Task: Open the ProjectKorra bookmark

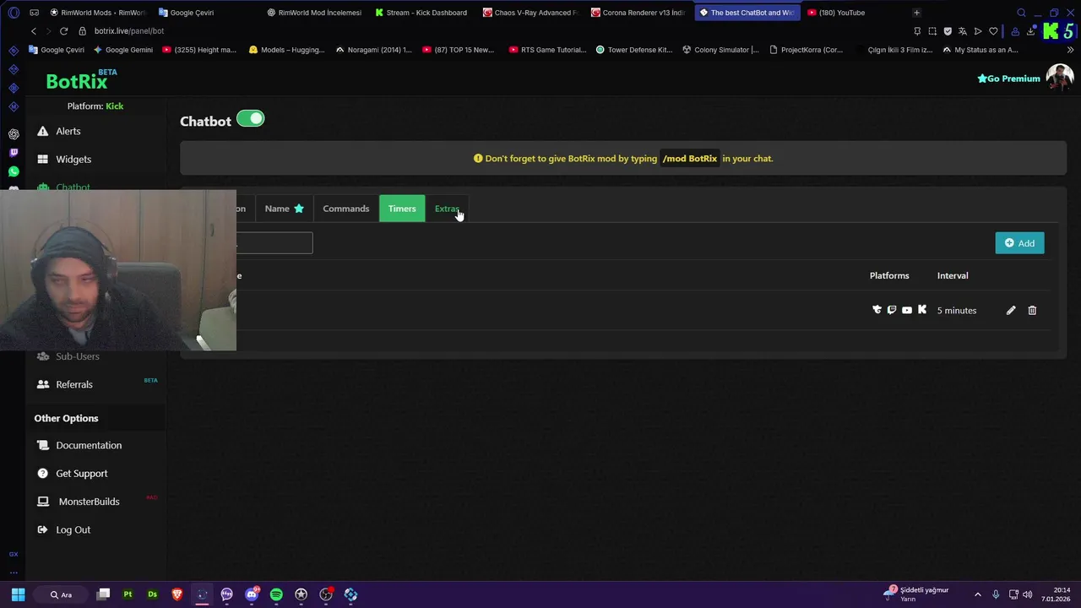Action: coord(805,50)
